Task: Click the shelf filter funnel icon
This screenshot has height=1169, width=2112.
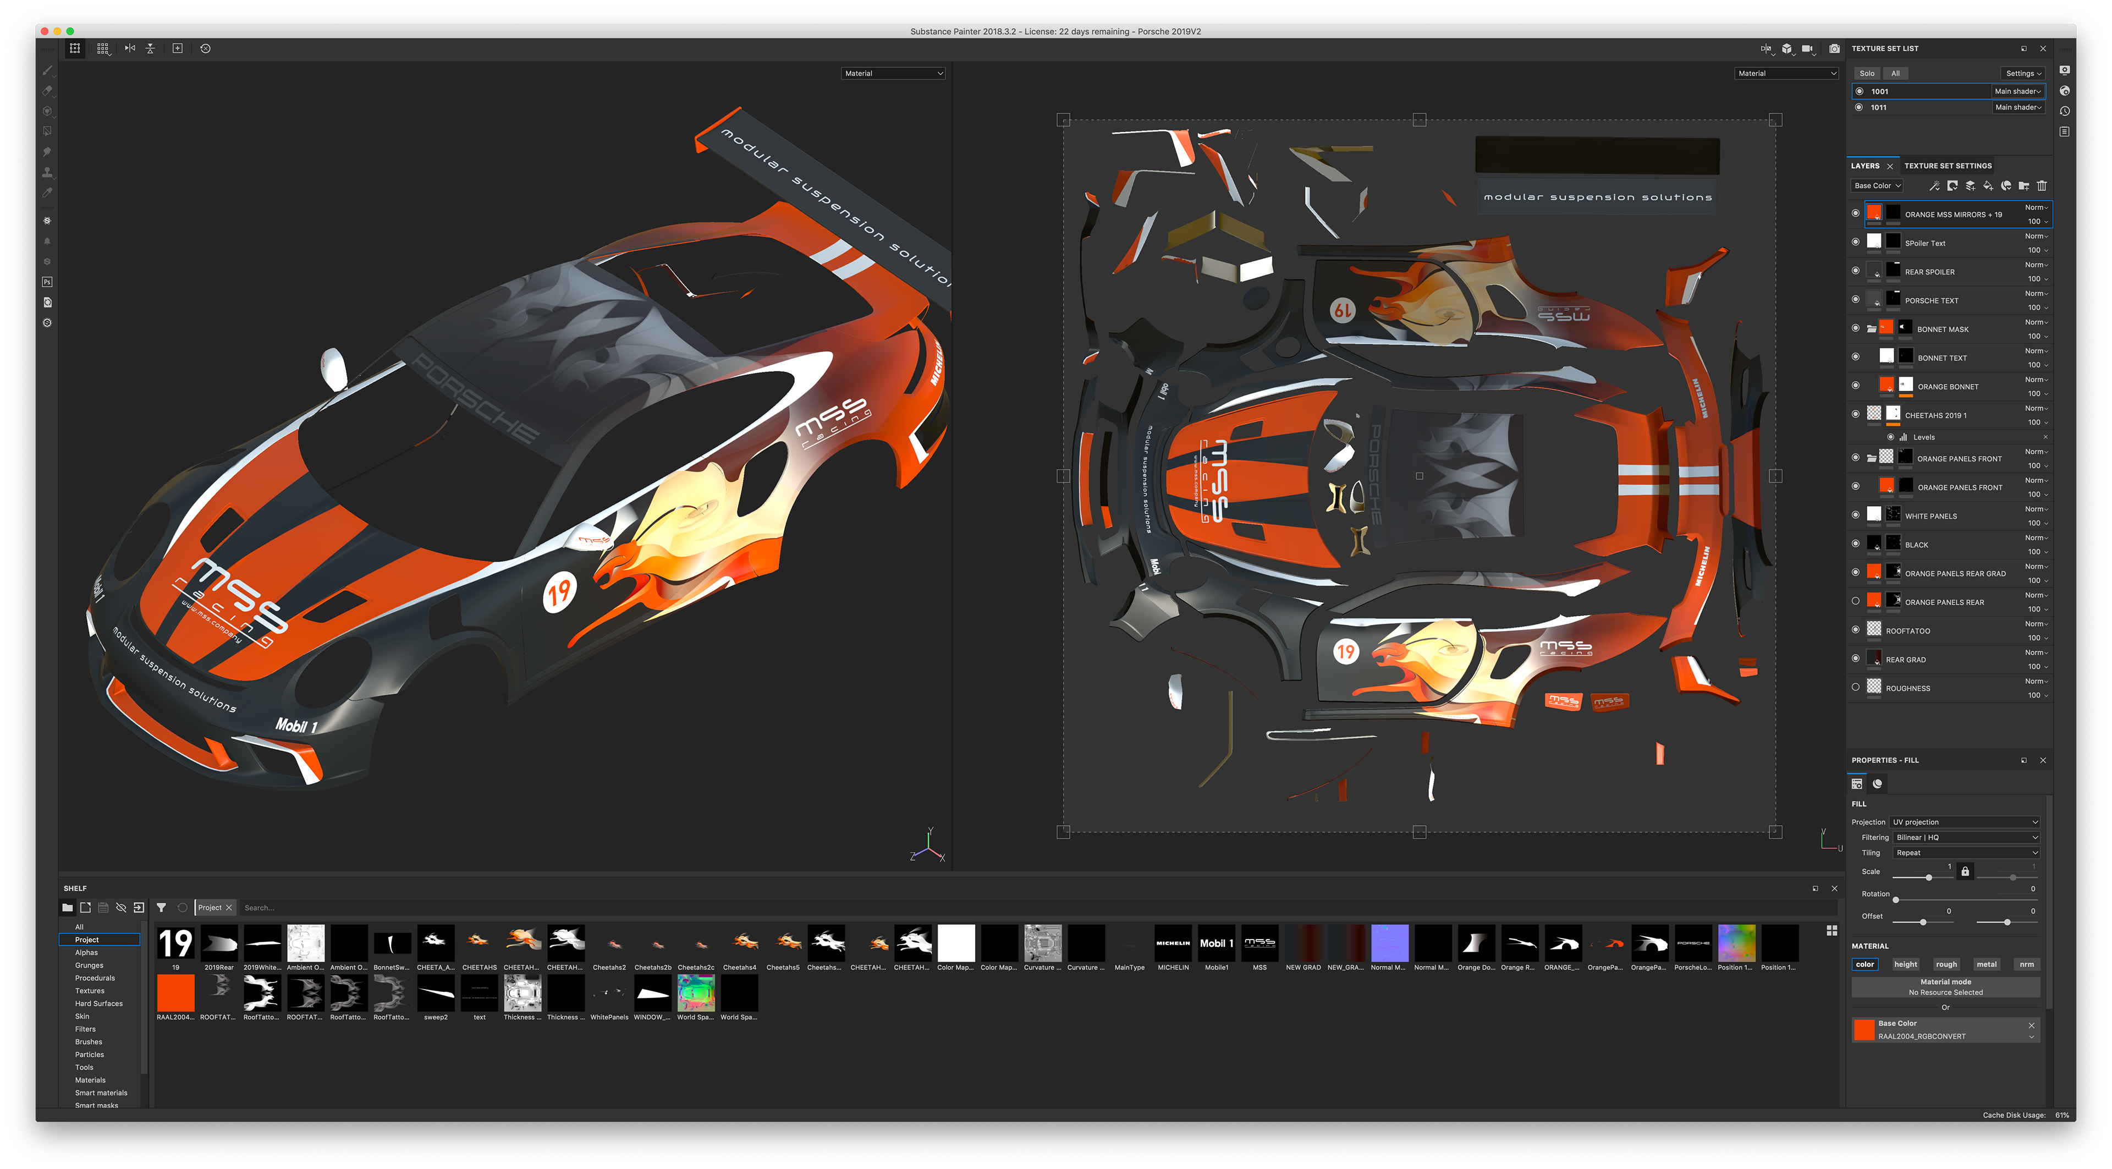Action: (x=162, y=908)
